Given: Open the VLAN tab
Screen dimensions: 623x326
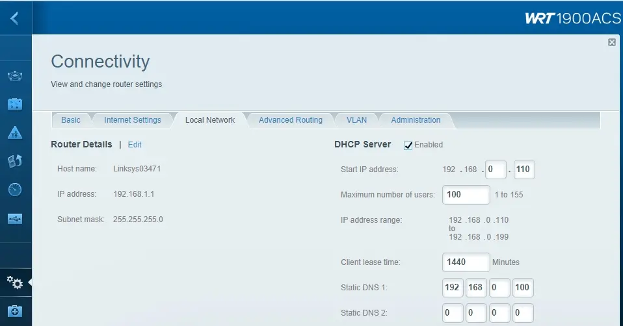Looking at the screenshot, I should tap(357, 120).
